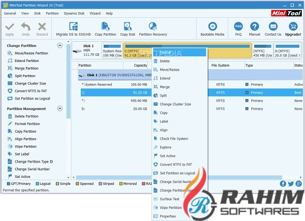Open Bootable Media builder

(x=212, y=29)
